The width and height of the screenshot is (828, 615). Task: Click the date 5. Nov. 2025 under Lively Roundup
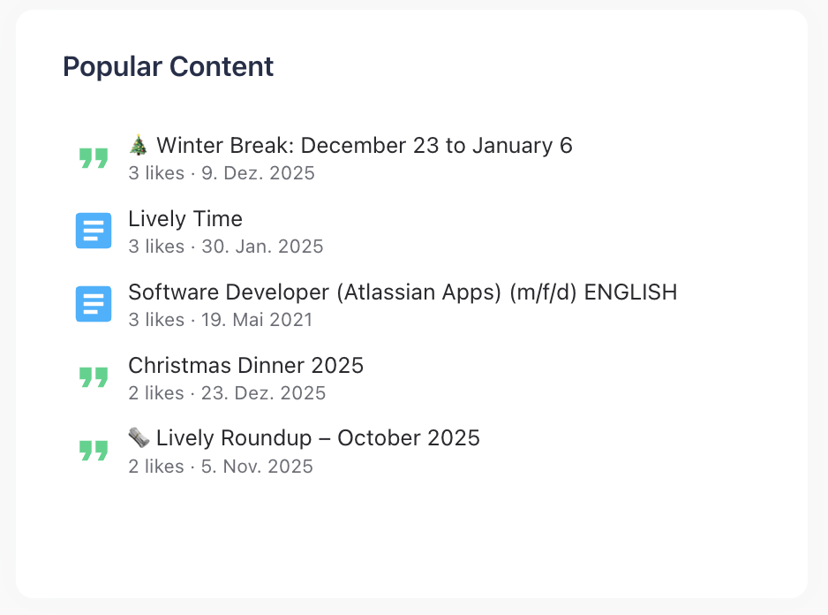[x=256, y=467]
